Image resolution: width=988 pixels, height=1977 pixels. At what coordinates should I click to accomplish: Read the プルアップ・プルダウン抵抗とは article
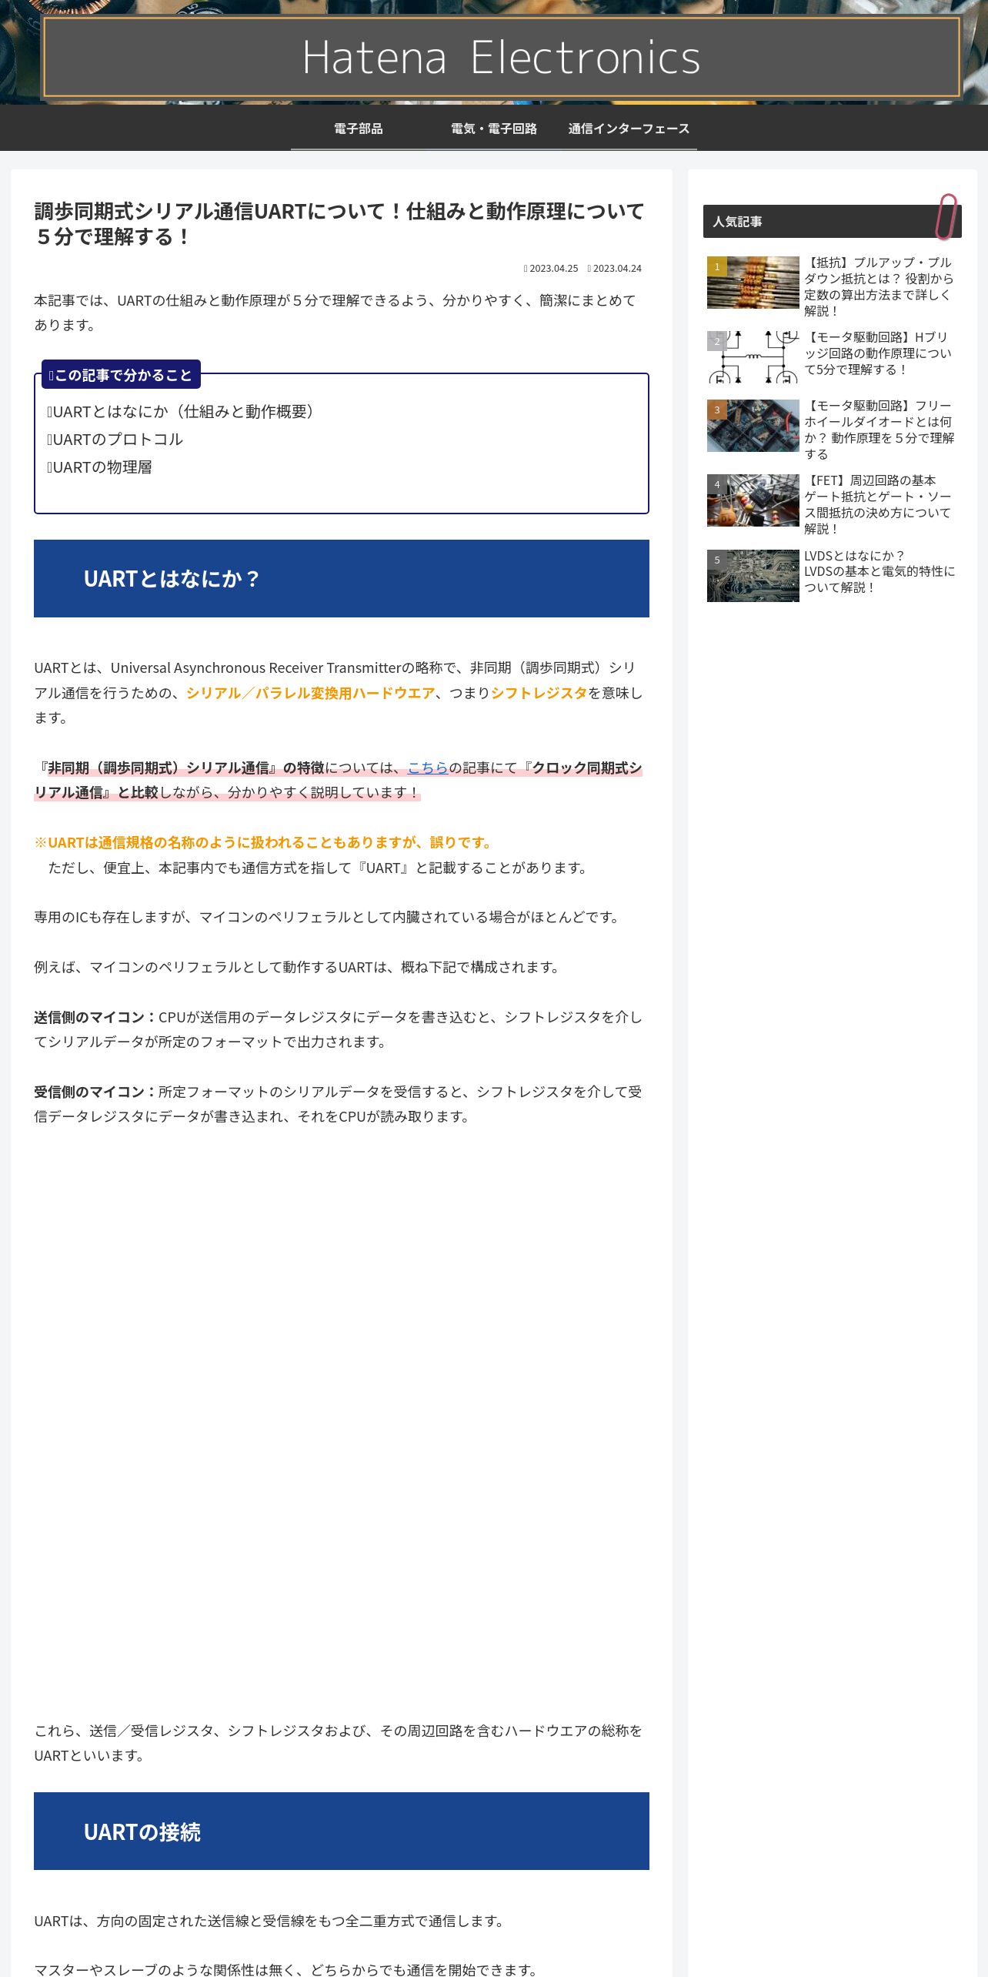coord(879,286)
